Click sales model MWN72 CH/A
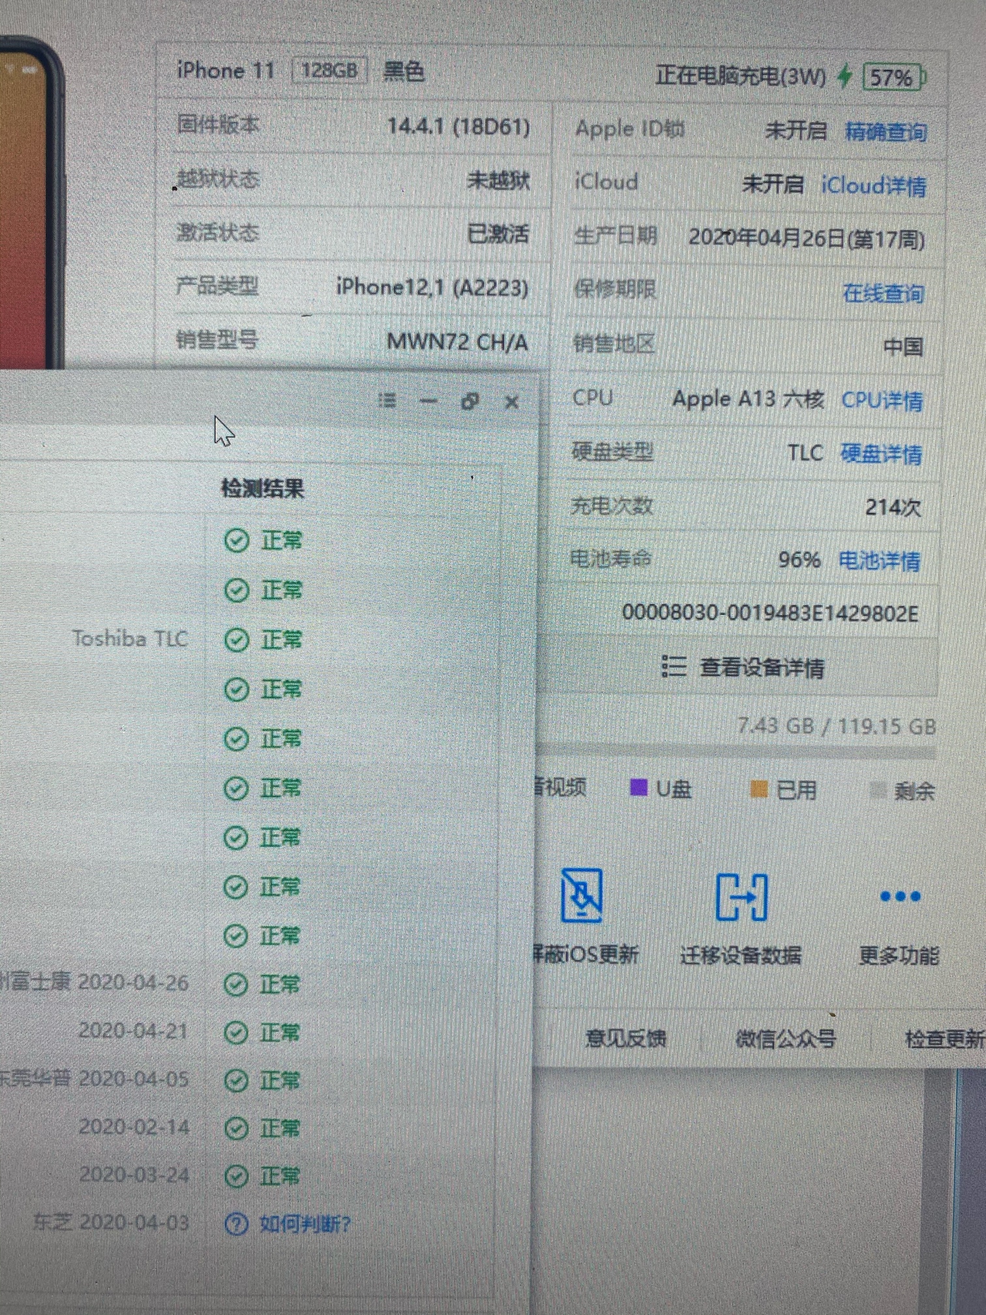This screenshot has width=986, height=1315. (x=457, y=342)
